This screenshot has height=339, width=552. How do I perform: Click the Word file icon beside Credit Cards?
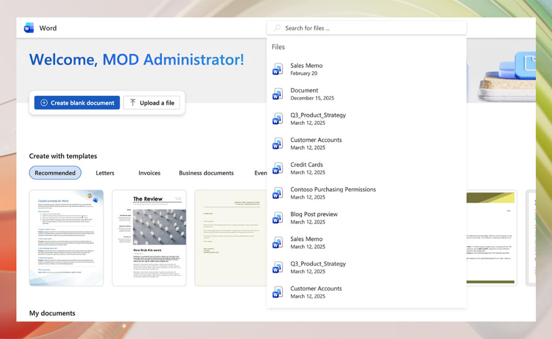278,168
